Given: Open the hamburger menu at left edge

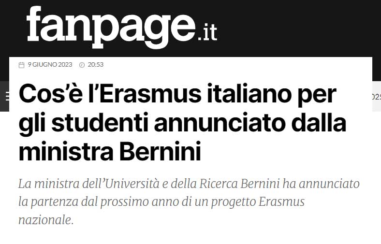Looking at the screenshot, I should point(7,96).
